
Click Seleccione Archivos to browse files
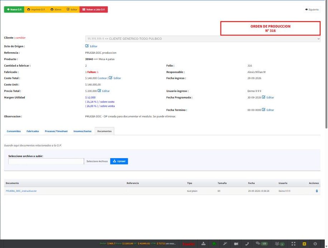point(97,161)
